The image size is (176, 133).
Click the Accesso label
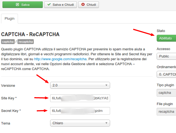point(163,49)
